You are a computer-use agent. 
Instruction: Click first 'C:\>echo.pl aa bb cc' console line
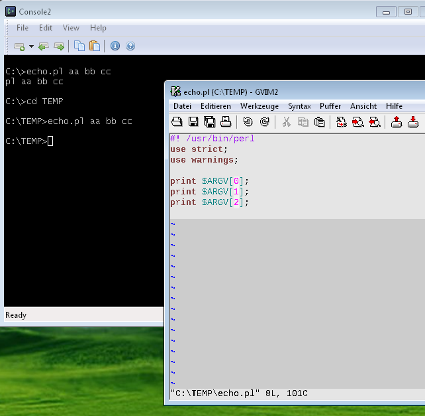[58, 72]
